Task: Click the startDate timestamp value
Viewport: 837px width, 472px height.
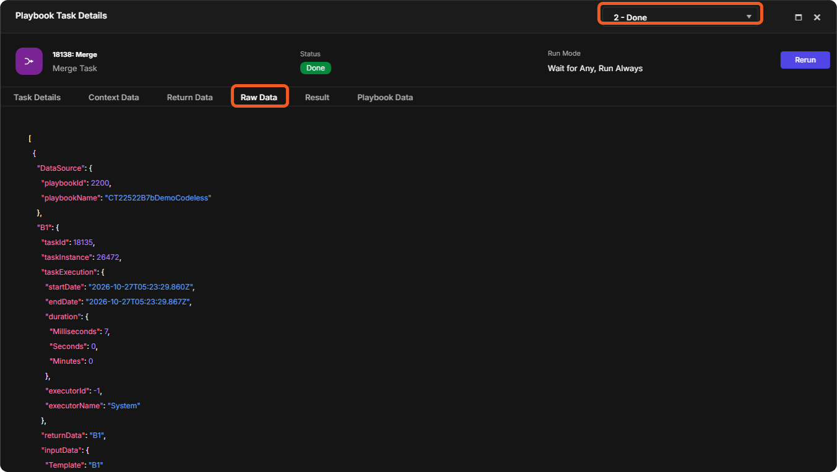Action: tap(142, 287)
